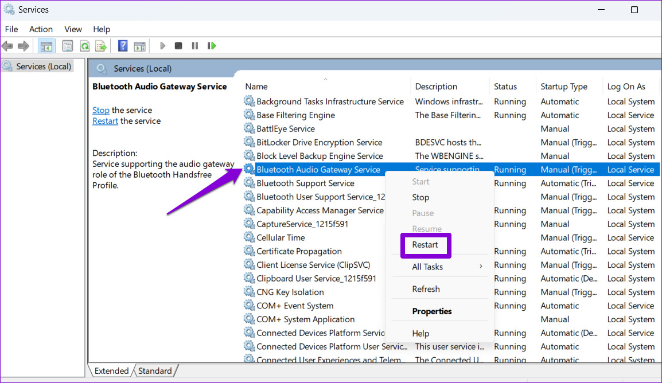Collapse the Services (Local) tree item
The width and height of the screenshot is (662, 383).
(43, 66)
